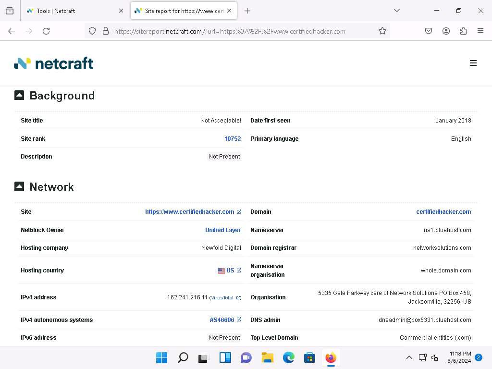
Task: Click the URL address bar
Action: [x=240, y=31]
